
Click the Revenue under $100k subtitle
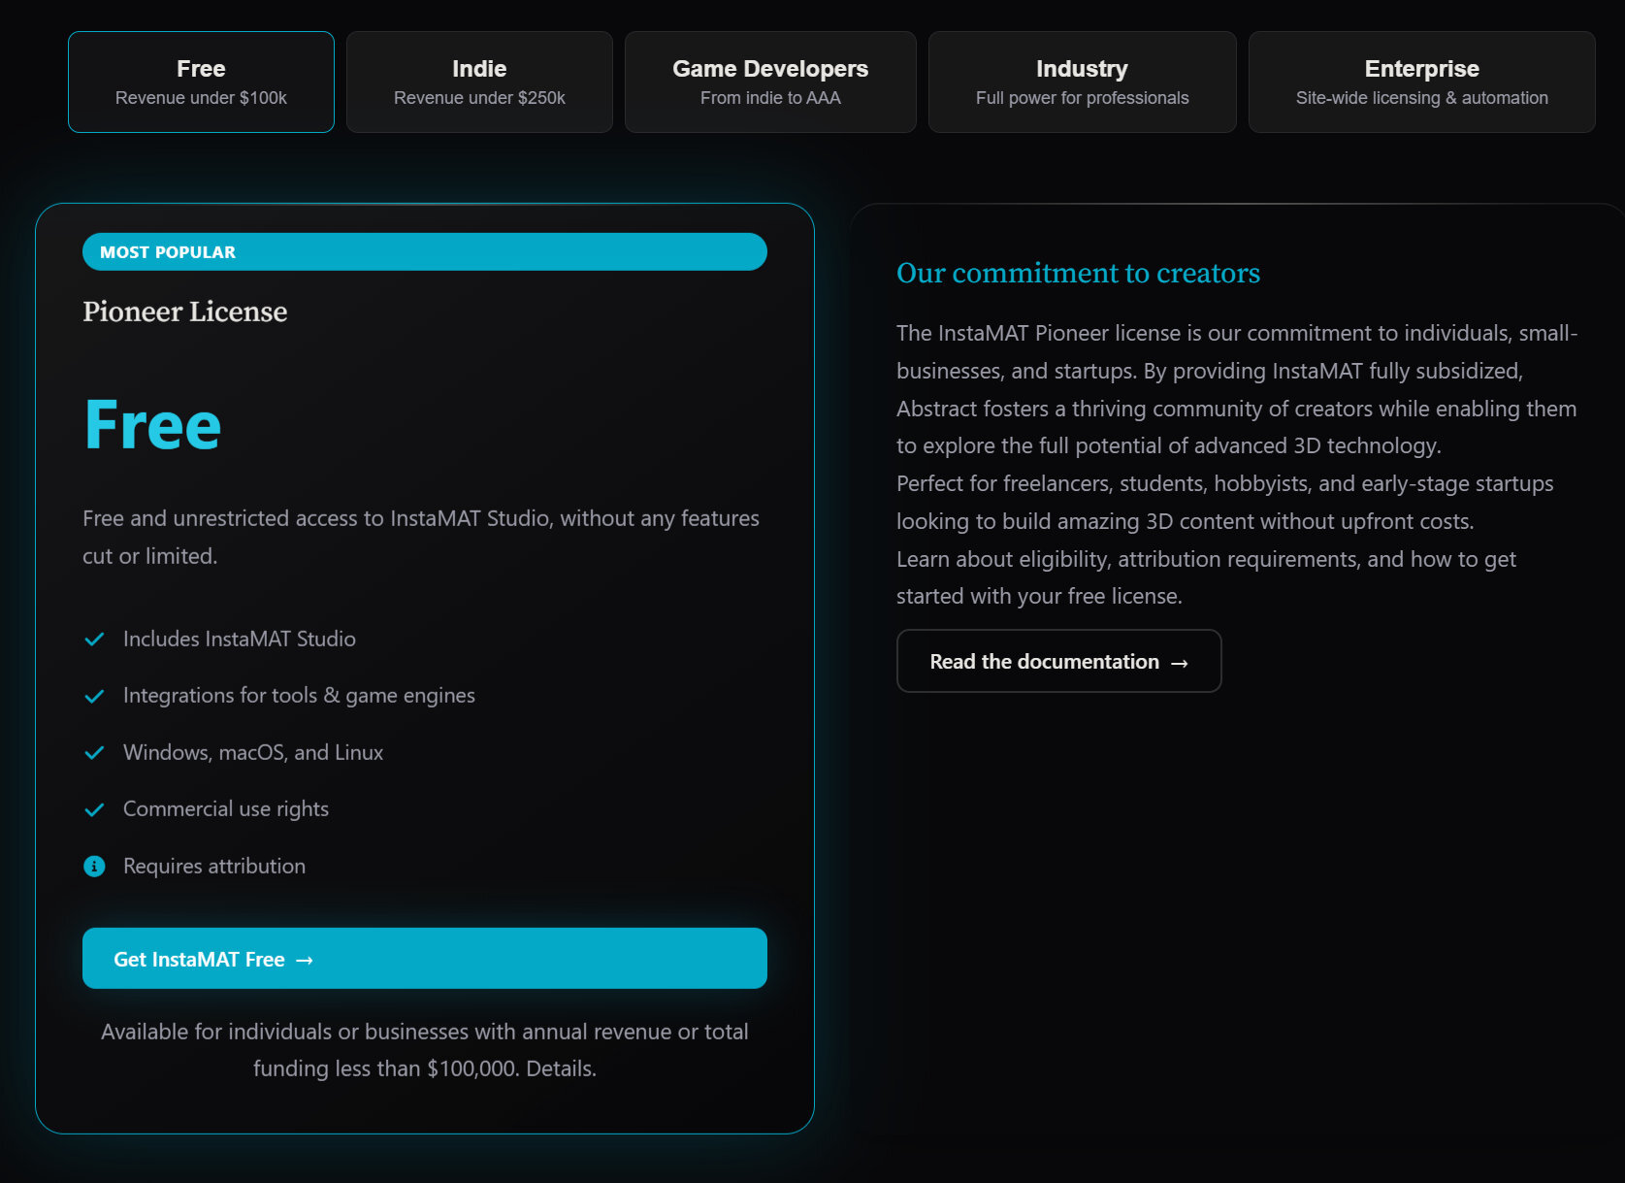pyautogui.click(x=201, y=98)
